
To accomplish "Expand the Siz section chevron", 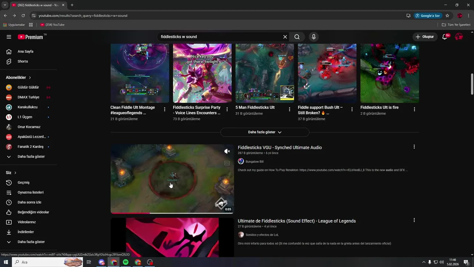I will point(15,173).
